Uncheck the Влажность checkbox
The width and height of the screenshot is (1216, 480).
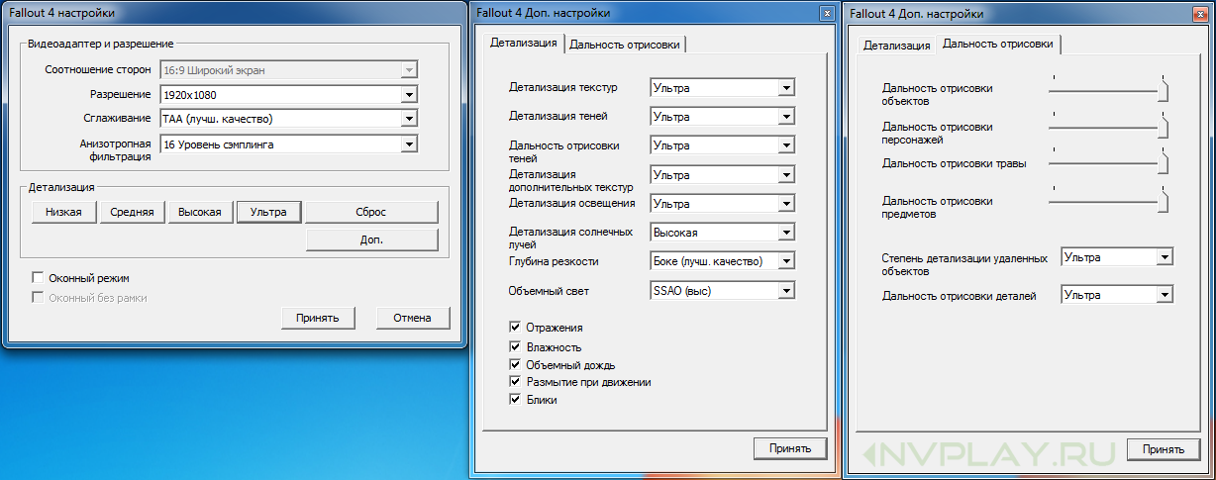[515, 346]
